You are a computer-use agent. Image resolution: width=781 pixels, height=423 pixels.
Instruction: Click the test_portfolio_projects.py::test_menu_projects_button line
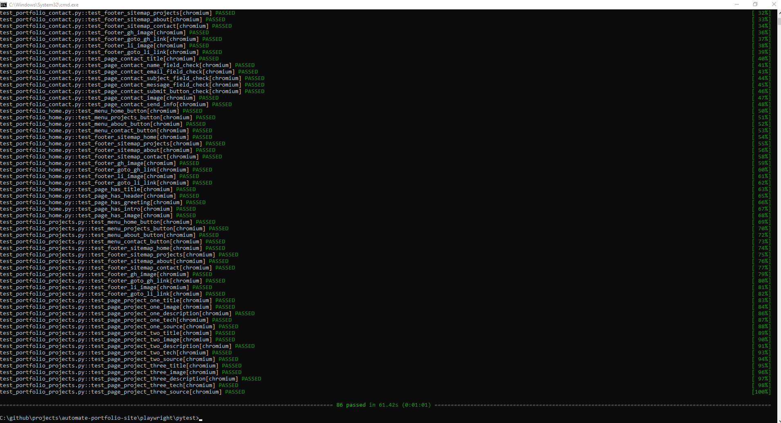(114, 229)
